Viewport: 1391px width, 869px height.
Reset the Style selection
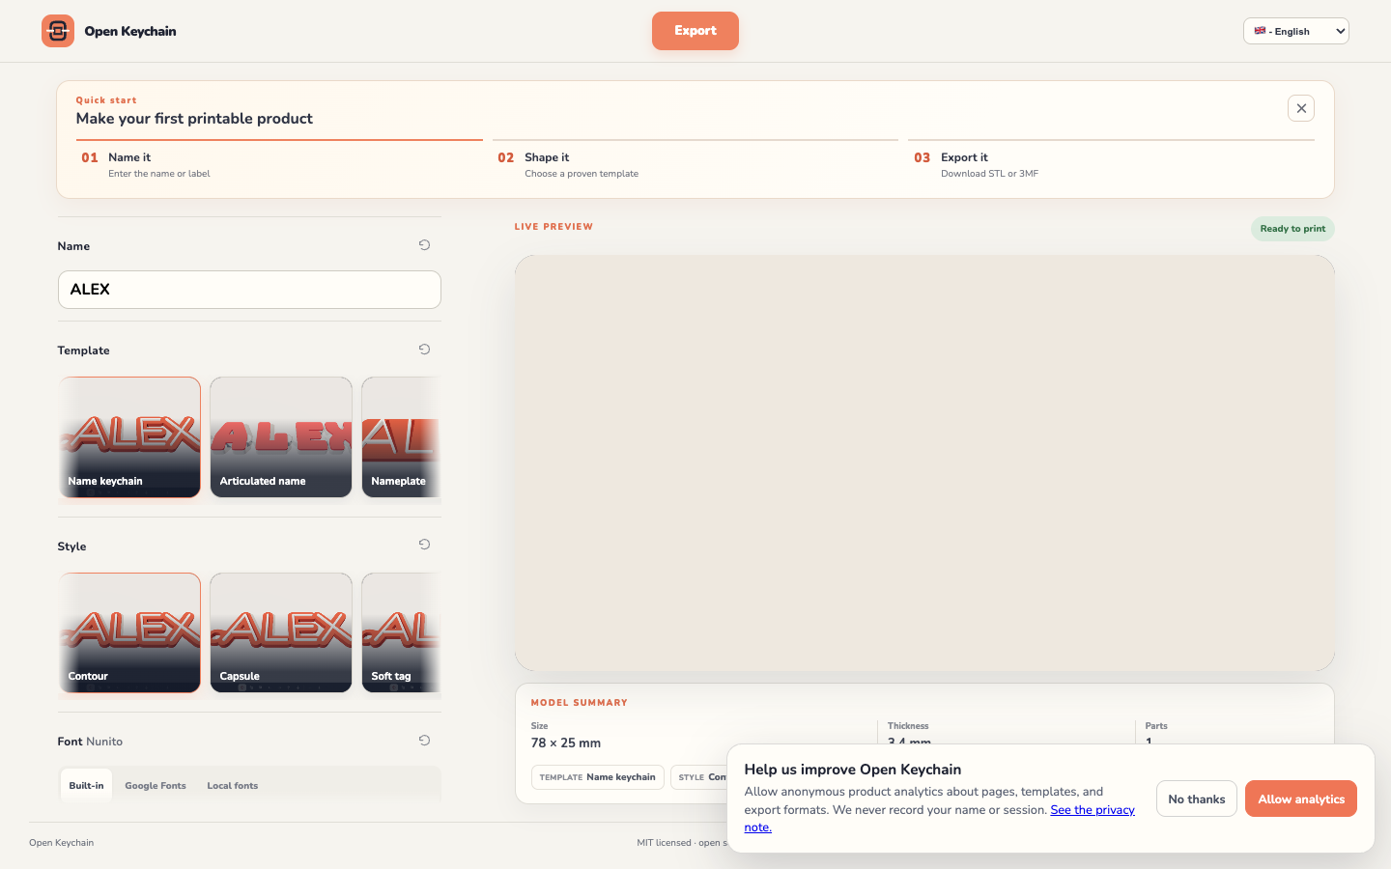[424, 545]
